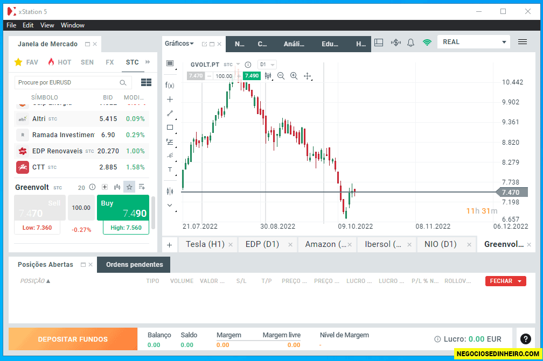Select the chart template tool icon
This screenshot has height=361, width=543.
point(170,63)
